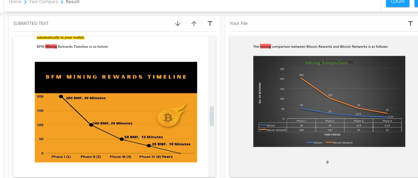418x178 pixels.
Task: Go to the Home breadcrumb link
Action: coord(15,2)
